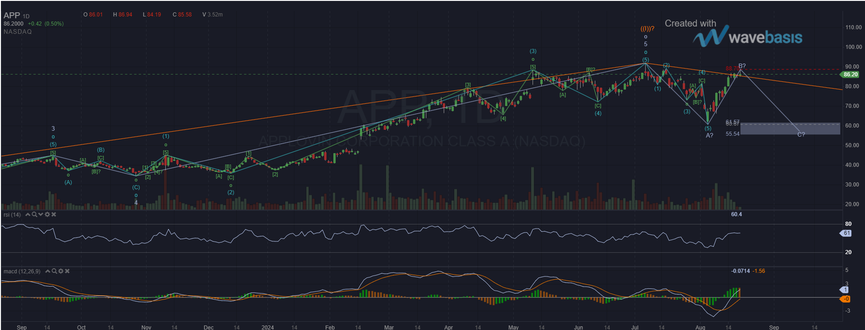The image size is (865, 330).
Task: Click the open value 86.01
Action: pos(96,15)
